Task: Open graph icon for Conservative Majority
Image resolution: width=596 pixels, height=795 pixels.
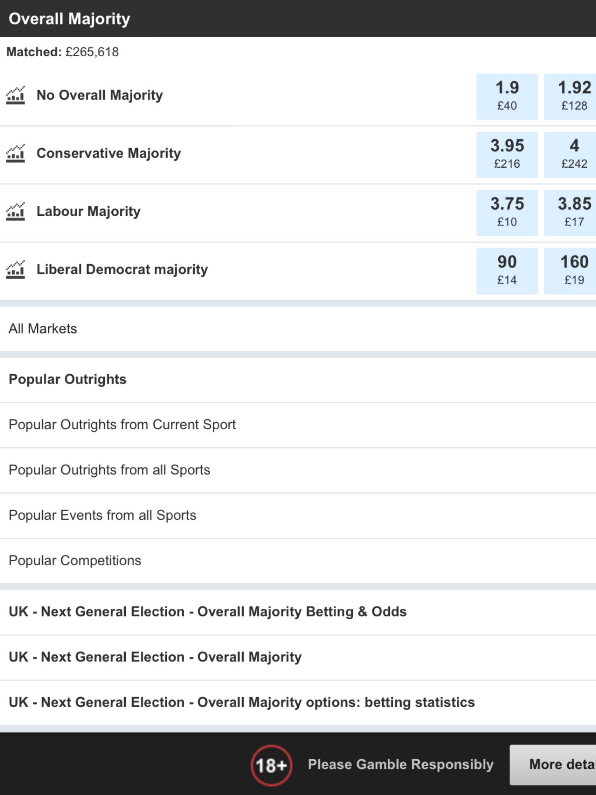Action: [16, 153]
